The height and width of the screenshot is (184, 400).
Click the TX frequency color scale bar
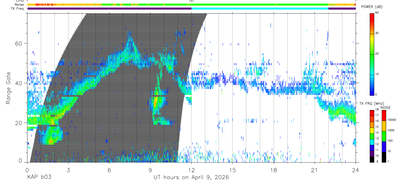372,136
